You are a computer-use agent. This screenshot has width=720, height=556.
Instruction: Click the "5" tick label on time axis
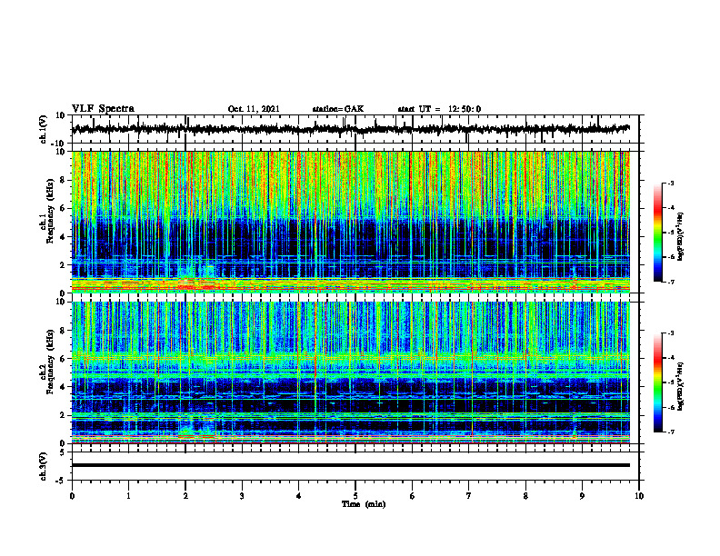(355, 496)
